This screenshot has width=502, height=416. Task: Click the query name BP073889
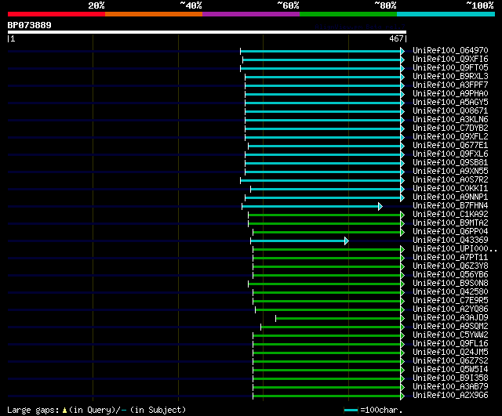pyautogui.click(x=30, y=25)
